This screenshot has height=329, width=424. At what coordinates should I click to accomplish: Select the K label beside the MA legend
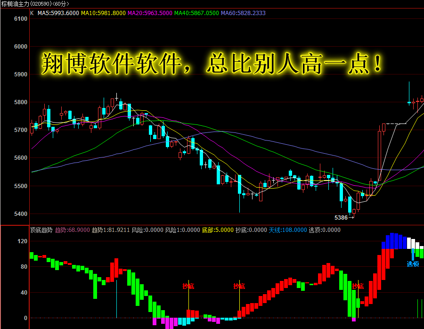pyautogui.click(x=32, y=13)
